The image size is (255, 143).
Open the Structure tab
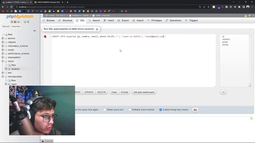[x=65, y=20]
